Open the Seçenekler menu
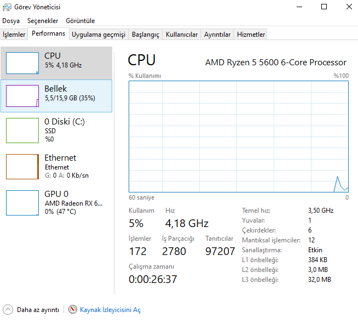358x323 pixels. click(43, 20)
